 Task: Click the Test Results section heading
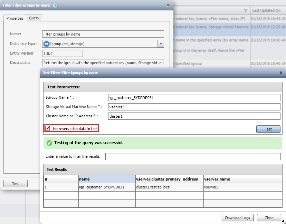click(x=57, y=169)
